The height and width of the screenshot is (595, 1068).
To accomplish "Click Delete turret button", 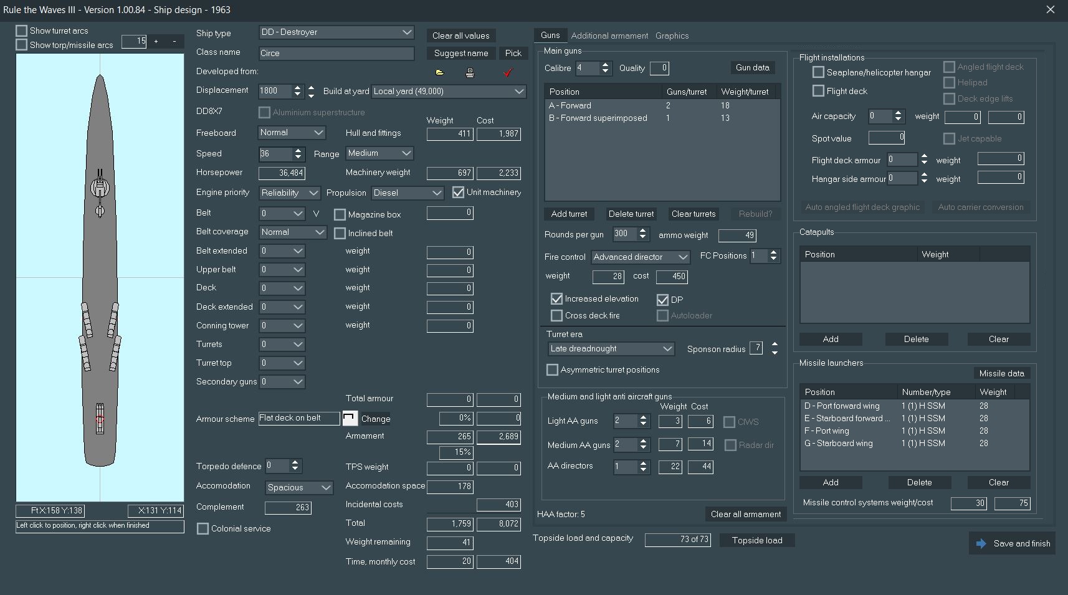I will point(631,214).
